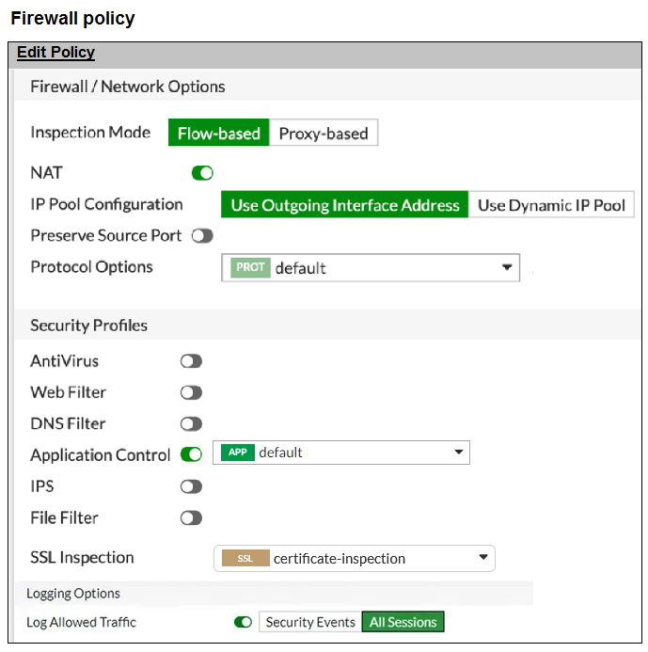Screen dimensions: 648x652
Task: Switch on the DNS Filter toggle
Action: 192,424
